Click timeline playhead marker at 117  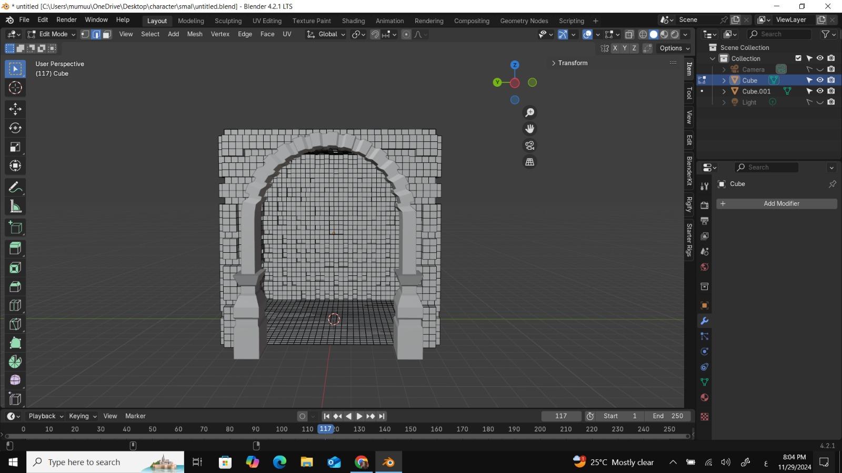(326, 429)
